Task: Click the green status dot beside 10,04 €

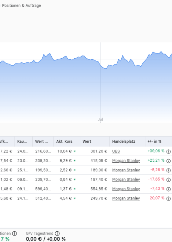Action: click(75, 151)
